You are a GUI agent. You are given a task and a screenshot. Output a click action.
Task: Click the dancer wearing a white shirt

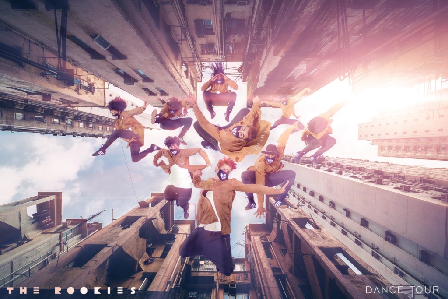tap(179, 171)
